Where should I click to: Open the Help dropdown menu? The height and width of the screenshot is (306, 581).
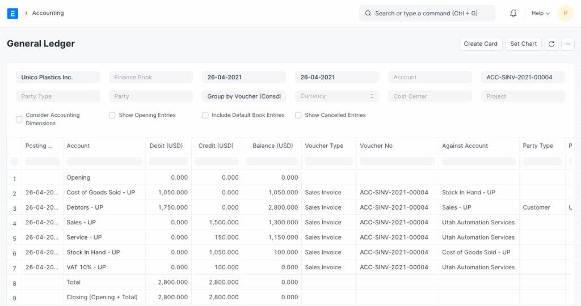[540, 13]
